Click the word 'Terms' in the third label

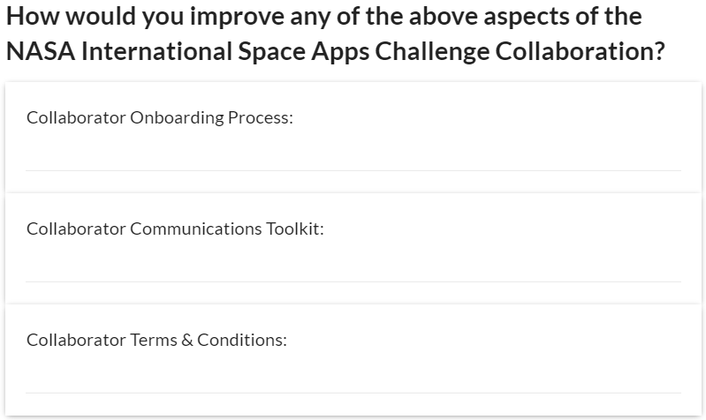coord(154,341)
